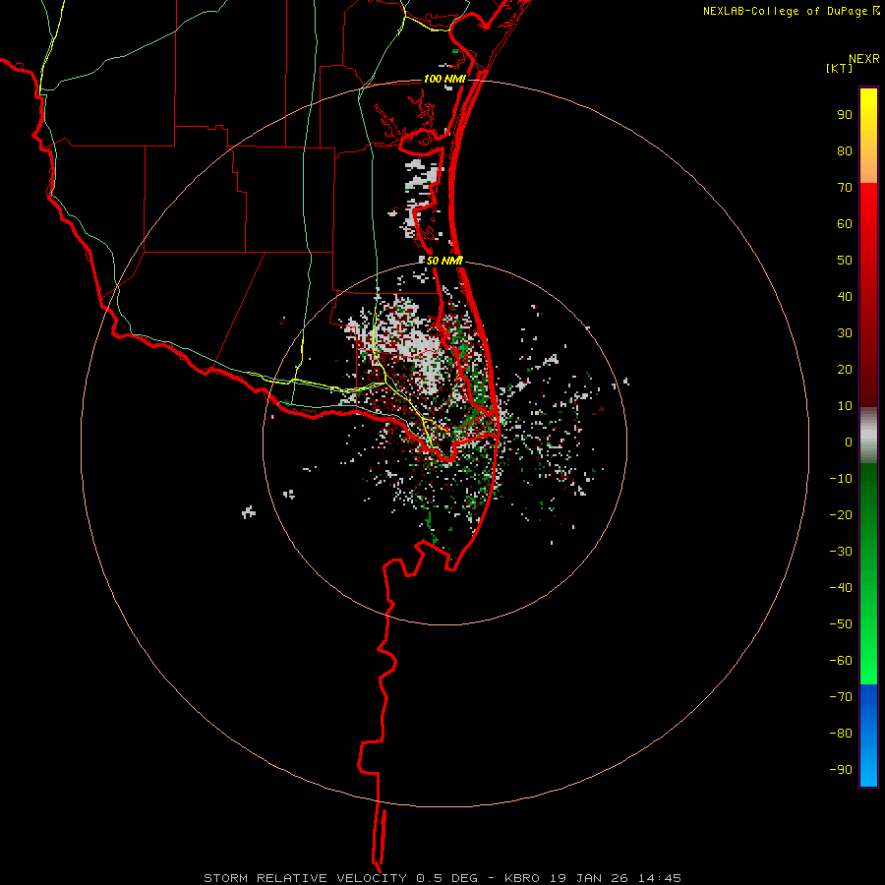Click the 30 value on the velocity scale
885x885 pixels.
845,333
